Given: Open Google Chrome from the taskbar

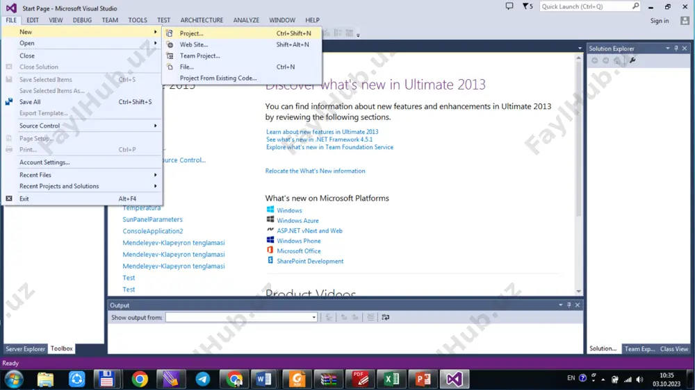Looking at the screenshot, I should click(x=140, y=380).
